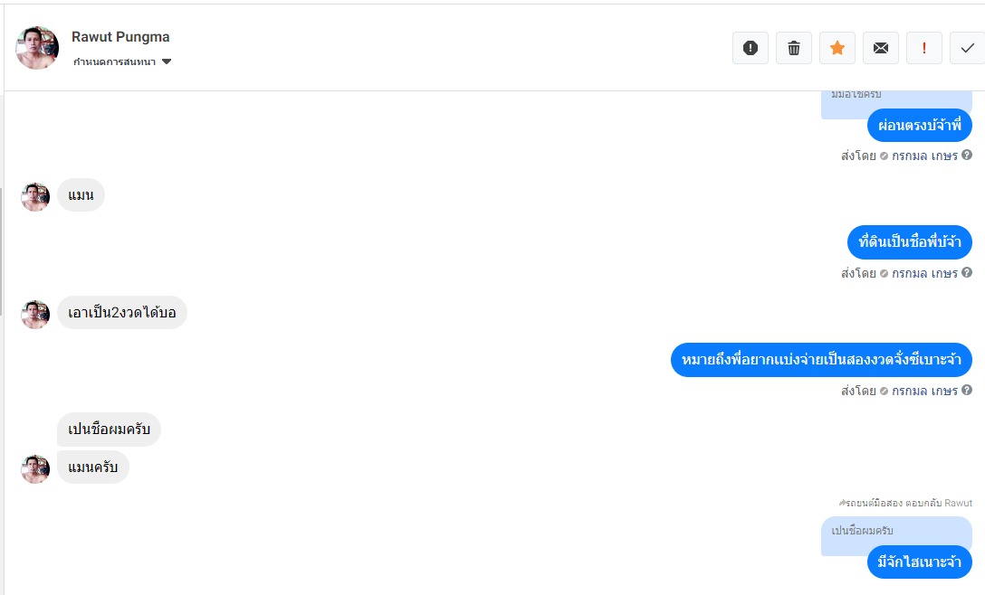The height and width of the screenshot is (595, 985).
Task: Mark the conversation done with the checkmark
Action: [x=967, y=48]
